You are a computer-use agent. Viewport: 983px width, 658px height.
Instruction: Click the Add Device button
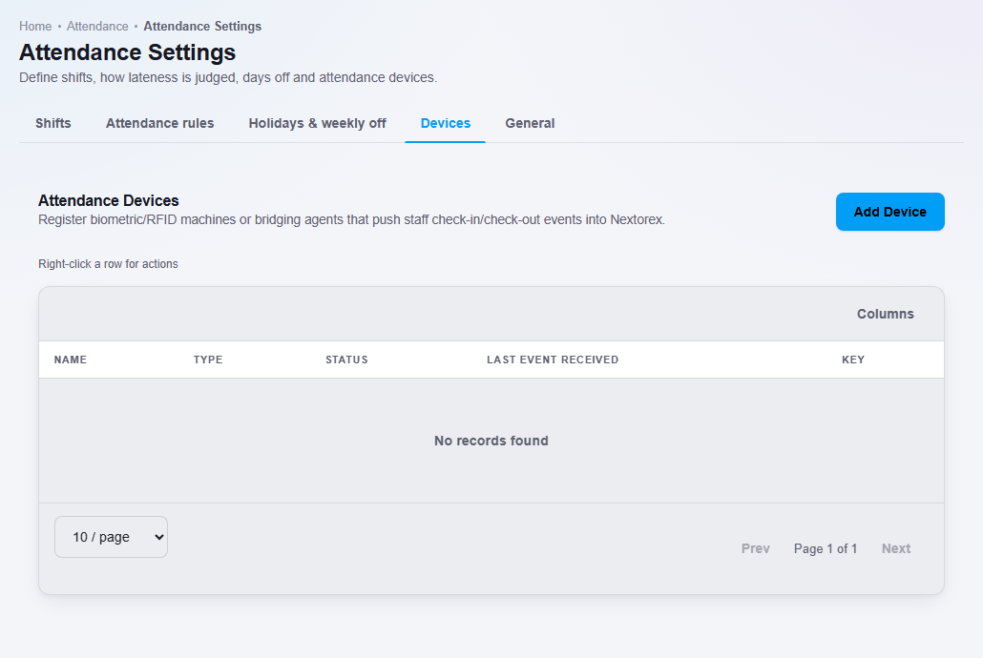889,212
